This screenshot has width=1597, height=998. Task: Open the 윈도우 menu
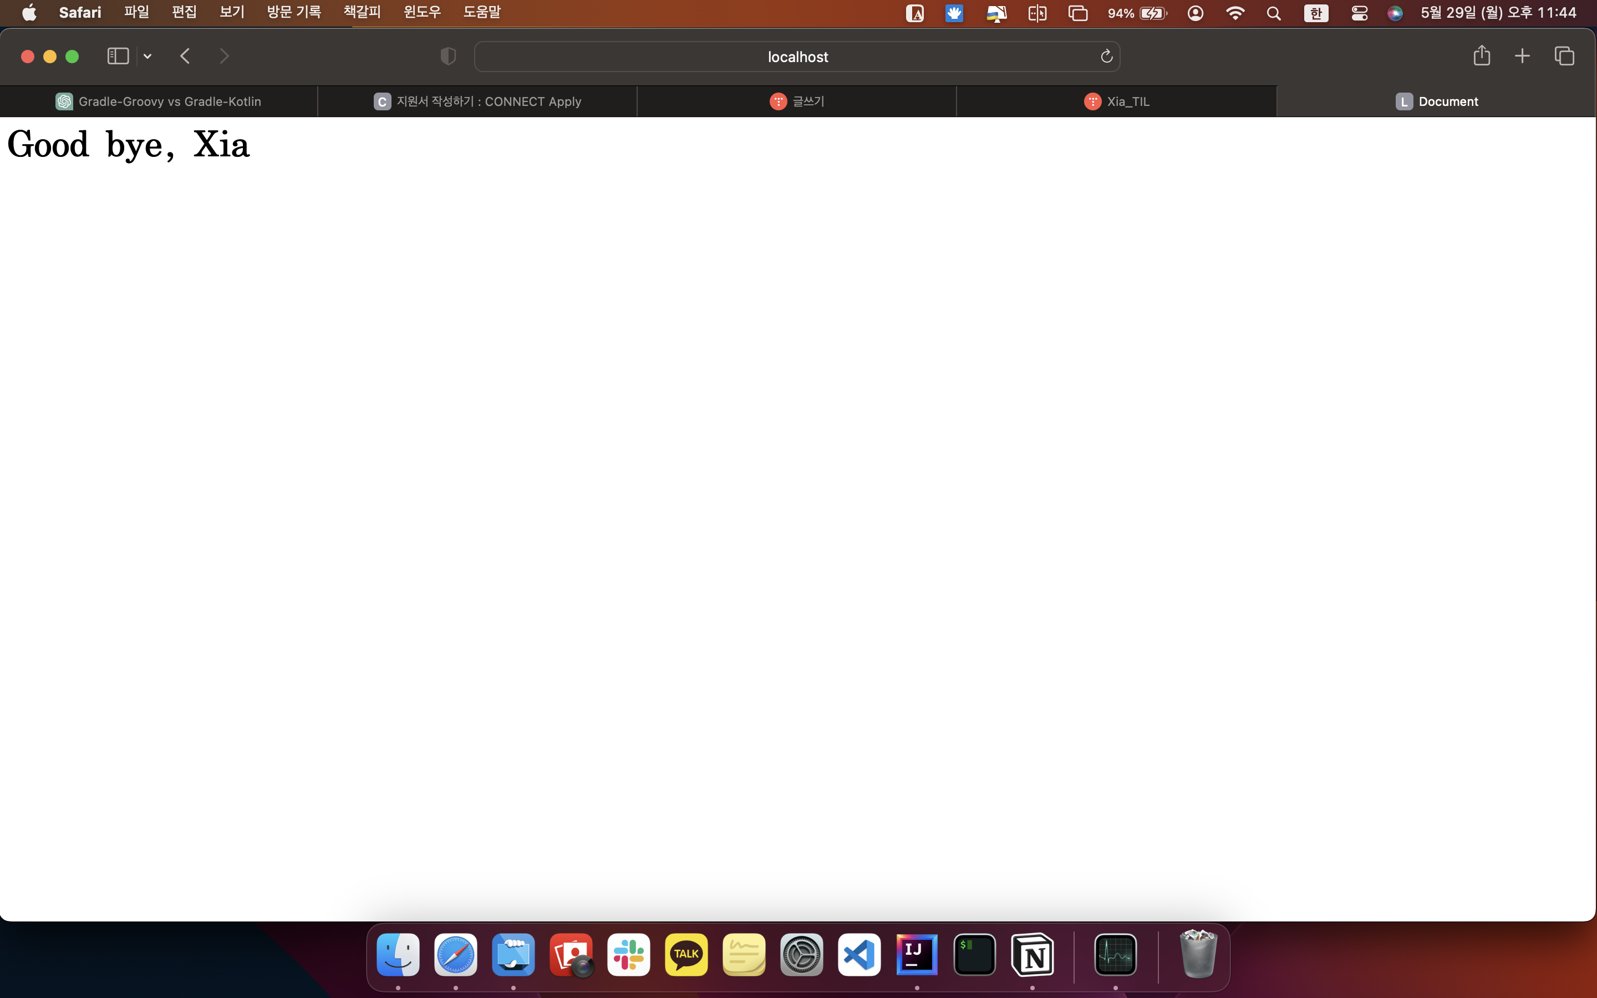[423, 13]
